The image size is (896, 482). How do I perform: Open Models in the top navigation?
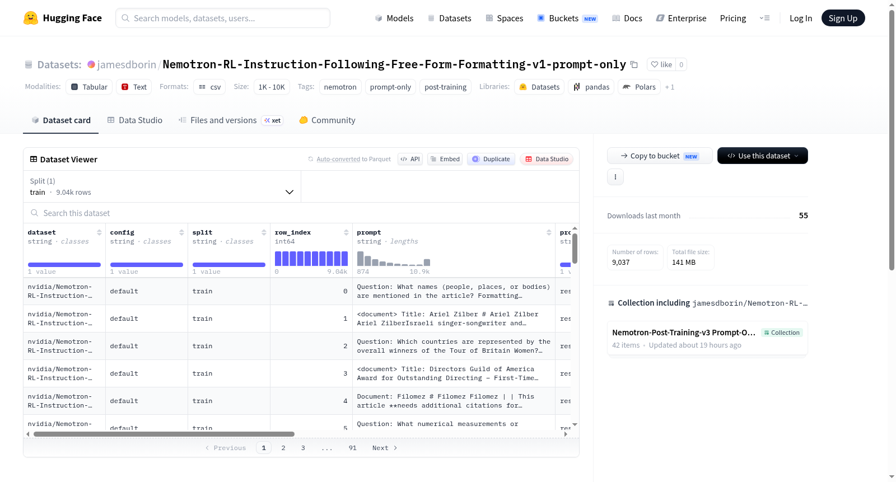click(x=394, y=18)
